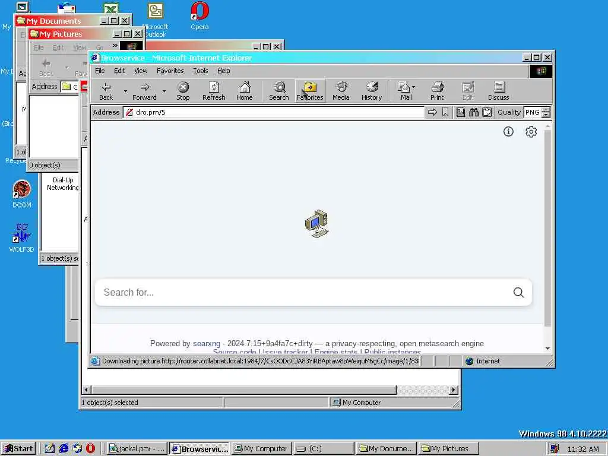This screenshot has height=456, width=608.
Task: Switch to jackal.pcx taskbar button
Action: click(137, 449)
